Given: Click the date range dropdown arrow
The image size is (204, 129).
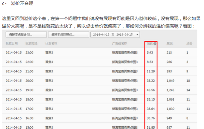Looking at the screenshot, I should [x=137, y=35].
